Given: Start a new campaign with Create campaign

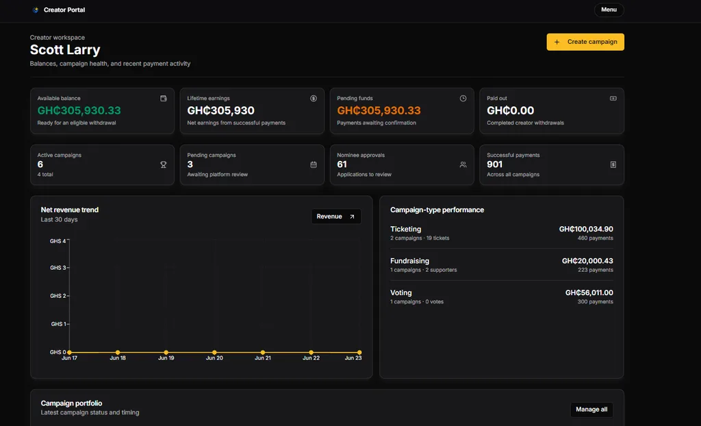Looking at the screenshot, I should [585, 42].
